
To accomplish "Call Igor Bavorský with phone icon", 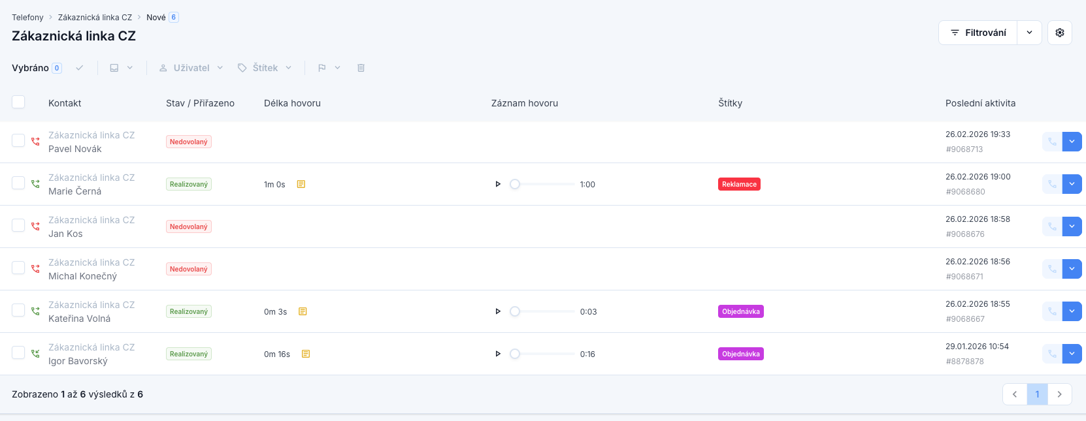I will (1052, 354).
